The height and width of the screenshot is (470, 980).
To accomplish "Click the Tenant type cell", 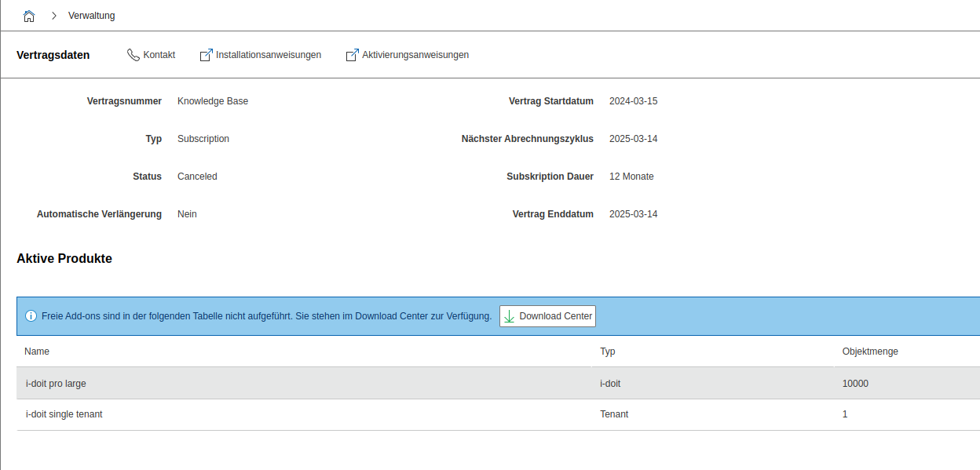I will point(614,414).
